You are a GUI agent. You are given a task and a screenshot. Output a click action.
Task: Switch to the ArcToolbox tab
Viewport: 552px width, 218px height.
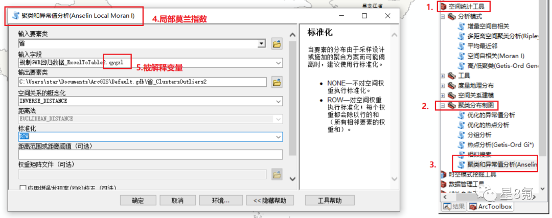[x=490, y=206]
